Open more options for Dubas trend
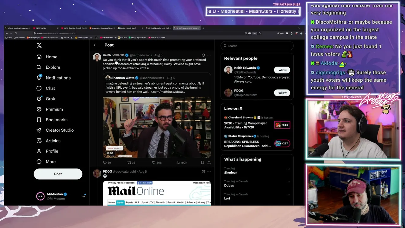Image resolution: width=405 pixels, height=228 pixels. pos(288,182)
